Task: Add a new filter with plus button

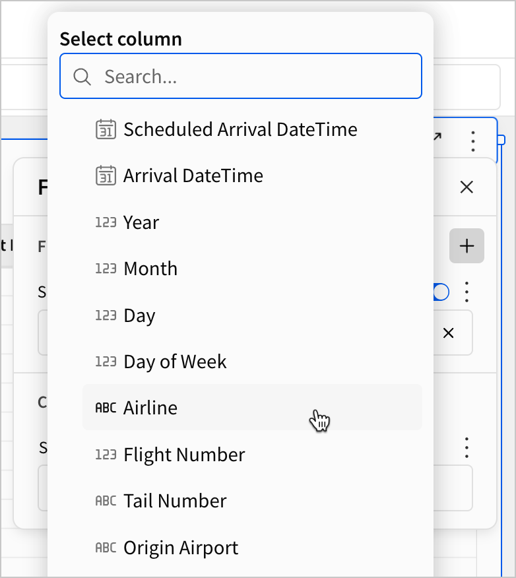Action: 467,246
